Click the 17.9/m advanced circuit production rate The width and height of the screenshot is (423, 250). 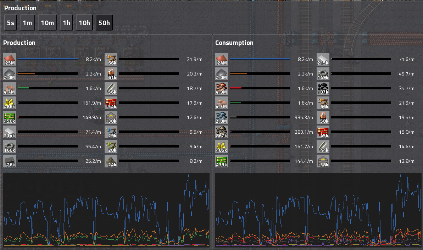[195, 103]
